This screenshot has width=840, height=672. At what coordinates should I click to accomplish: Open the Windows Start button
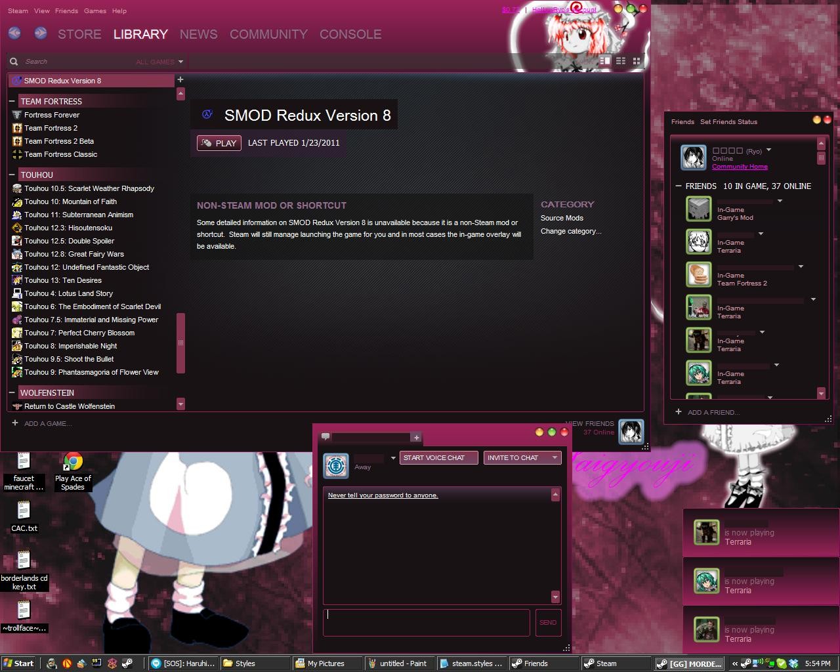pyautogui.click(x=18, y=663)
